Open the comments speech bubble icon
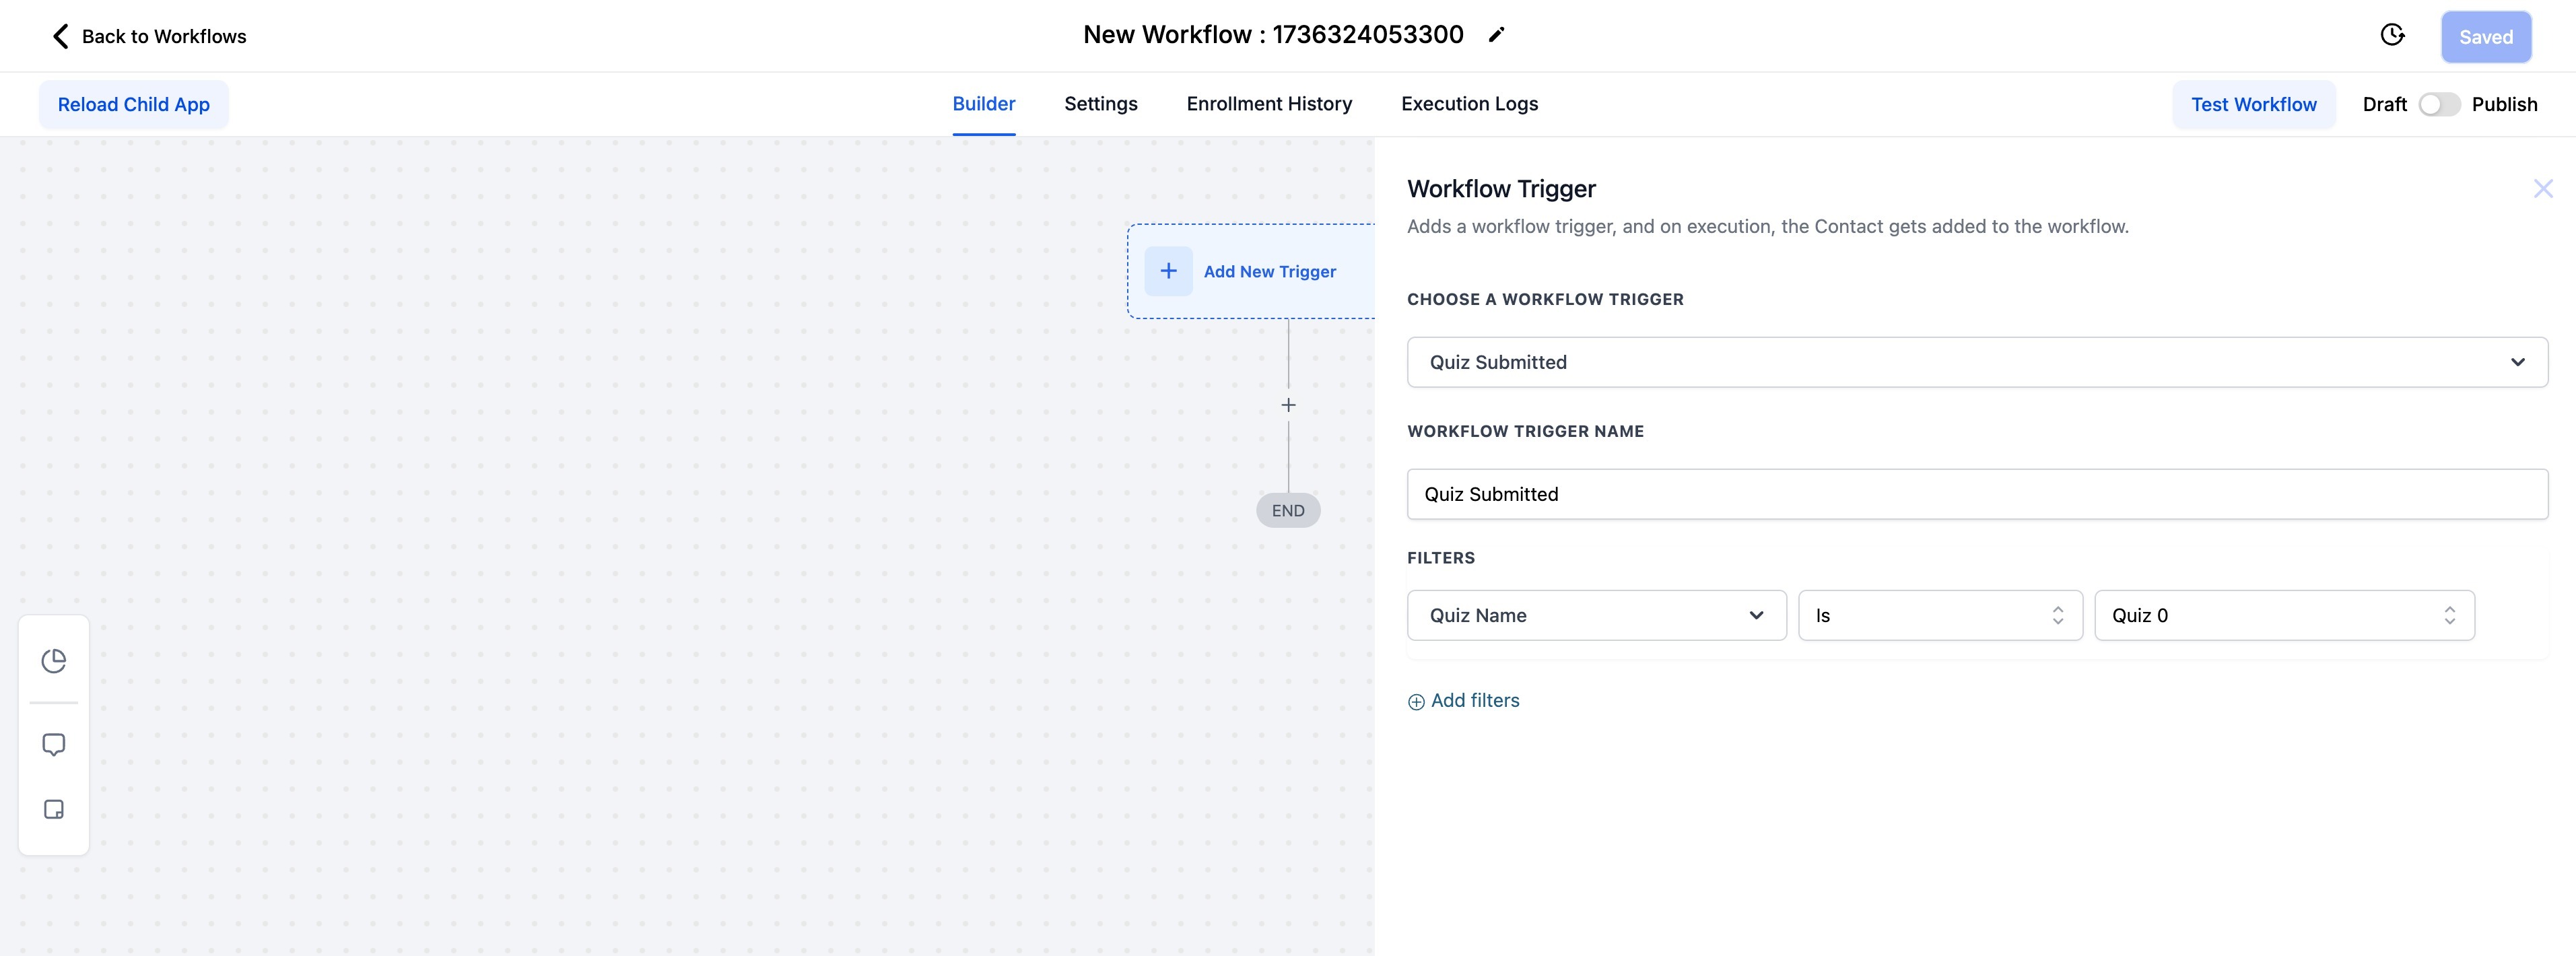The image size is (2576, 956). [x=54, y=745]
